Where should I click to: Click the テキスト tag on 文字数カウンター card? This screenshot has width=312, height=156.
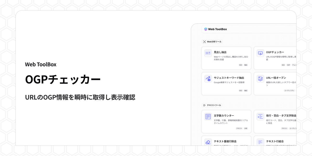[x=239, y=128]
